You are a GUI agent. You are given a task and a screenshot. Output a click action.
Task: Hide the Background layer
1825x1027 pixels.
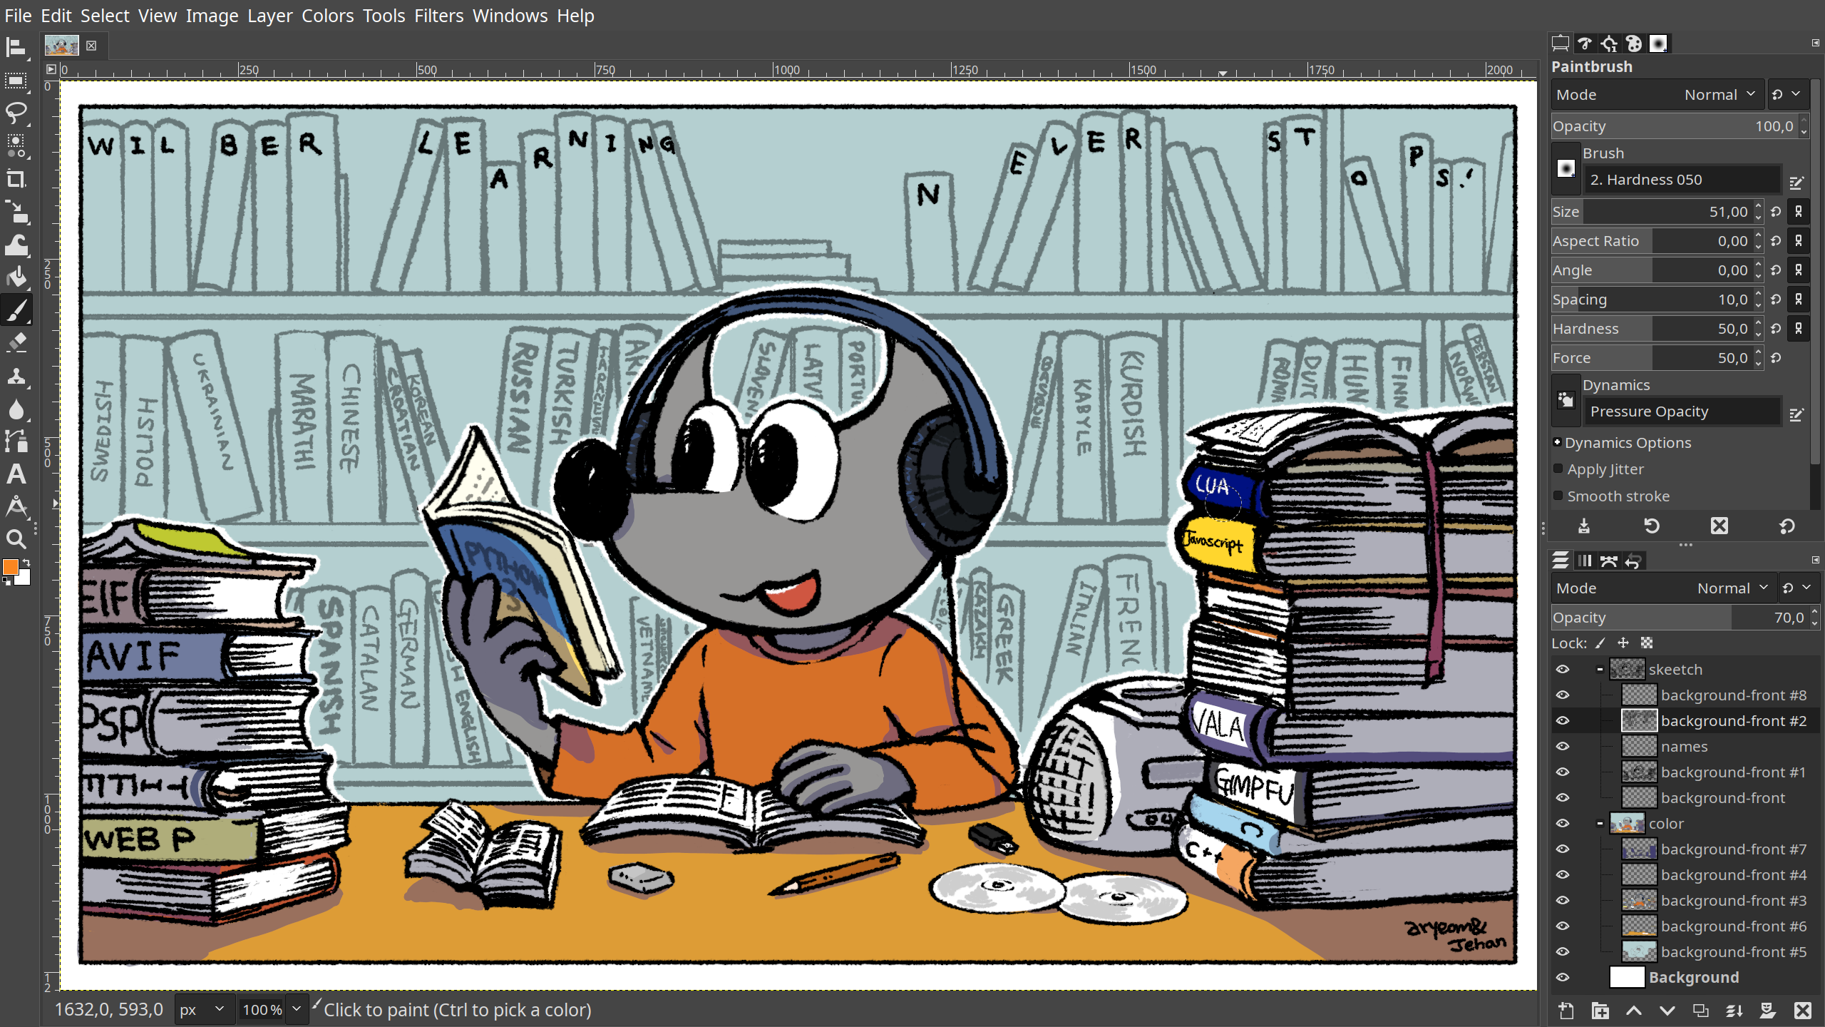1563,978
